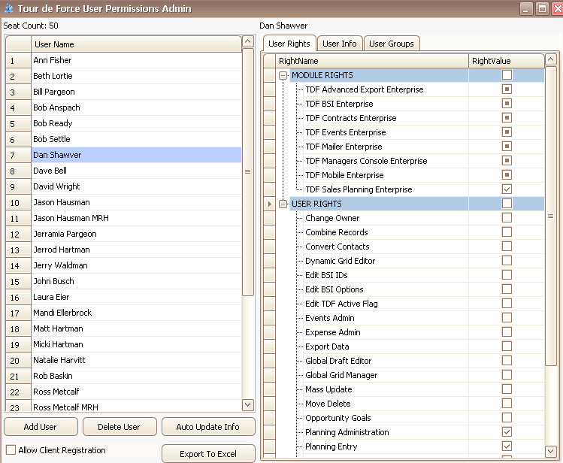Toggle TDF Mobile Enterprise checkbox
The image size is (563, 463).
tap(507, 175)
